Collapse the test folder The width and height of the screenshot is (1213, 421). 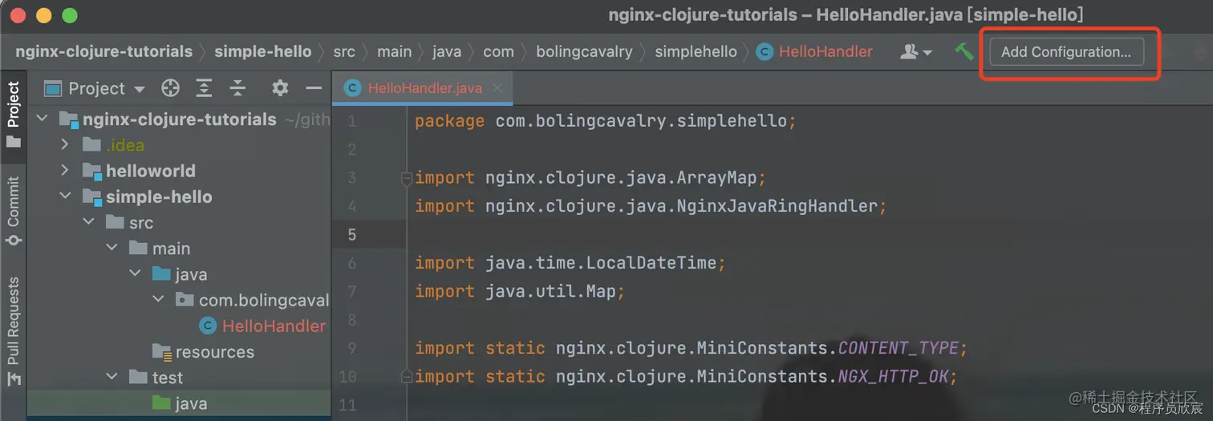(112, 378)
